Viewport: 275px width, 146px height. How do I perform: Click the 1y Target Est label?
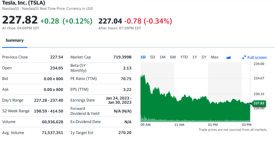[82, 133]
